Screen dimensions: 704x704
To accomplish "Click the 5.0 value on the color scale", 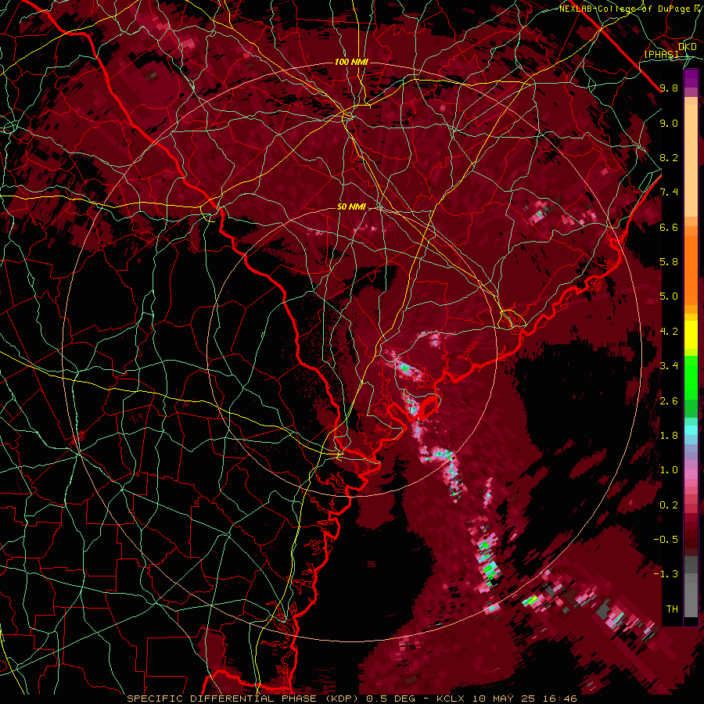I will coord(669,296).
